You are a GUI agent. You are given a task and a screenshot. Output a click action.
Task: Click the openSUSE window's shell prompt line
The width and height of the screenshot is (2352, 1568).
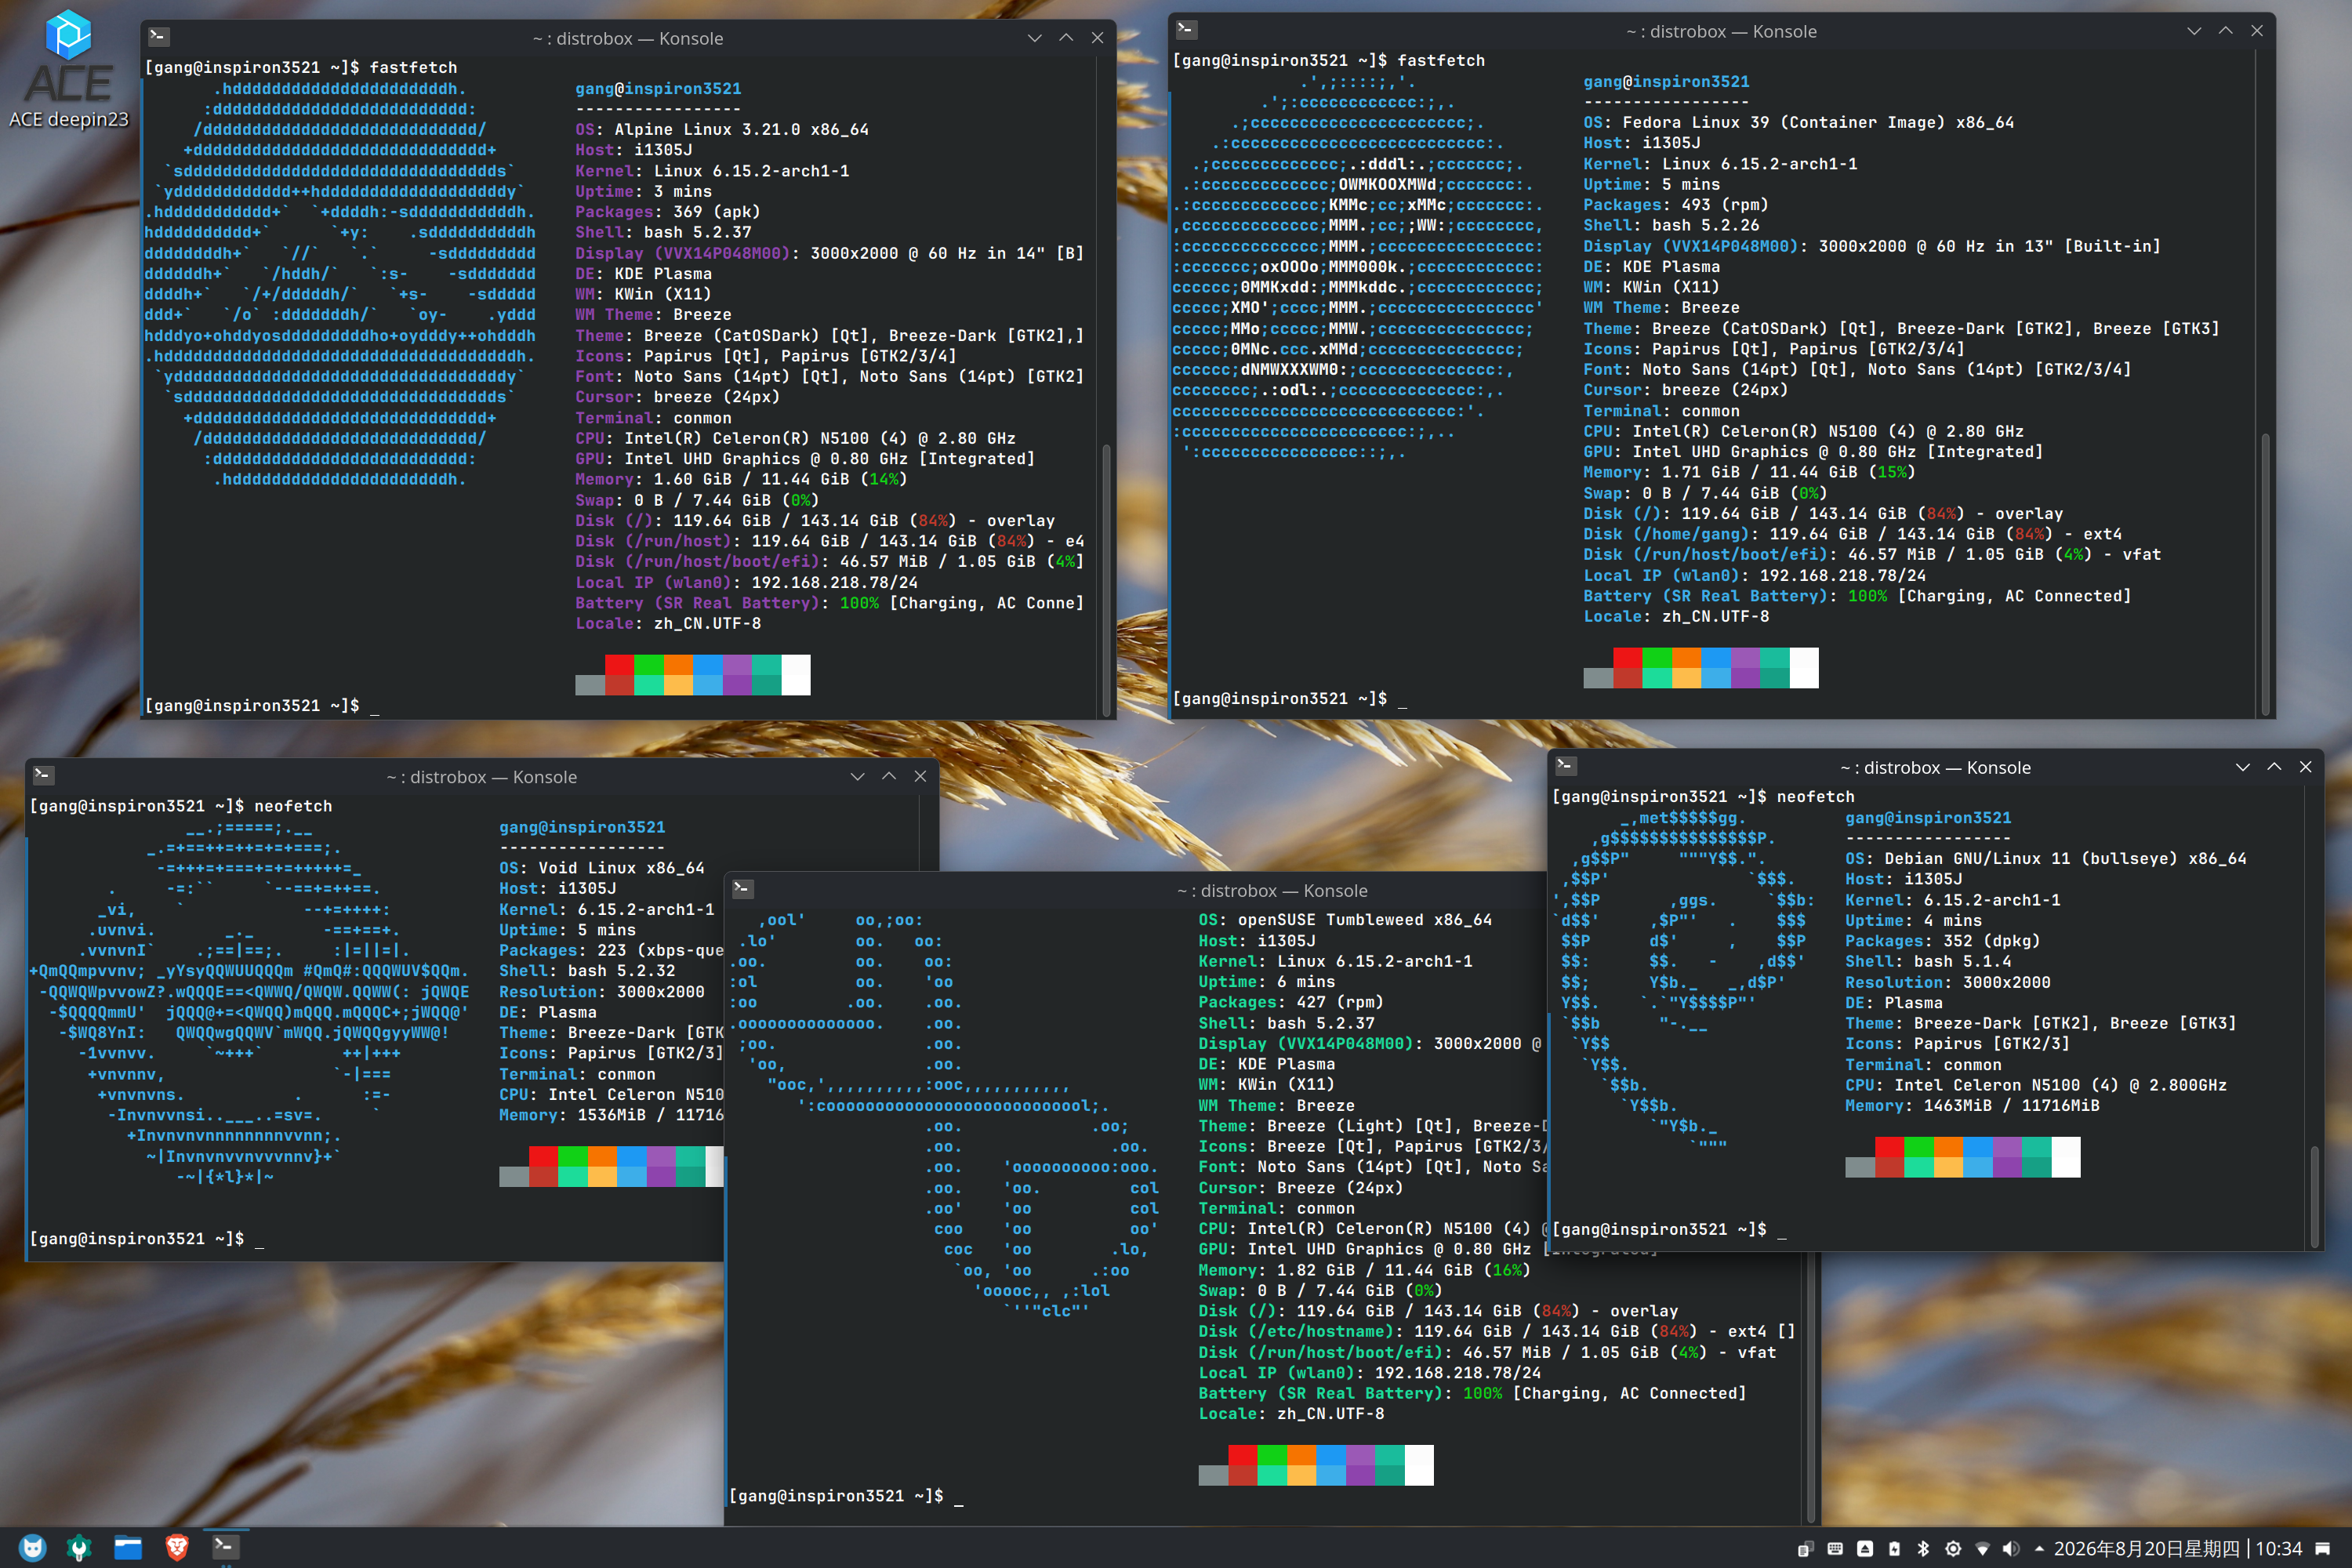[845, 1496]
